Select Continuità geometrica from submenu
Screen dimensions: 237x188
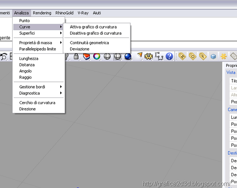[89, 43]
